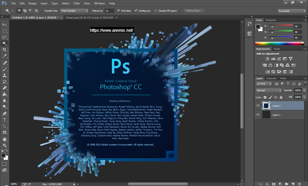The height and width of the screenshot is (186, 308).
Task: Select the Magic Wand tool in toolbox
Action: (4, 43)
